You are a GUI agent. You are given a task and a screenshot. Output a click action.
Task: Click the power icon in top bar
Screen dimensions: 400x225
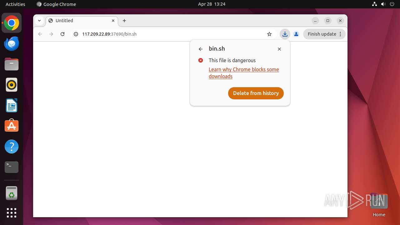392,4
